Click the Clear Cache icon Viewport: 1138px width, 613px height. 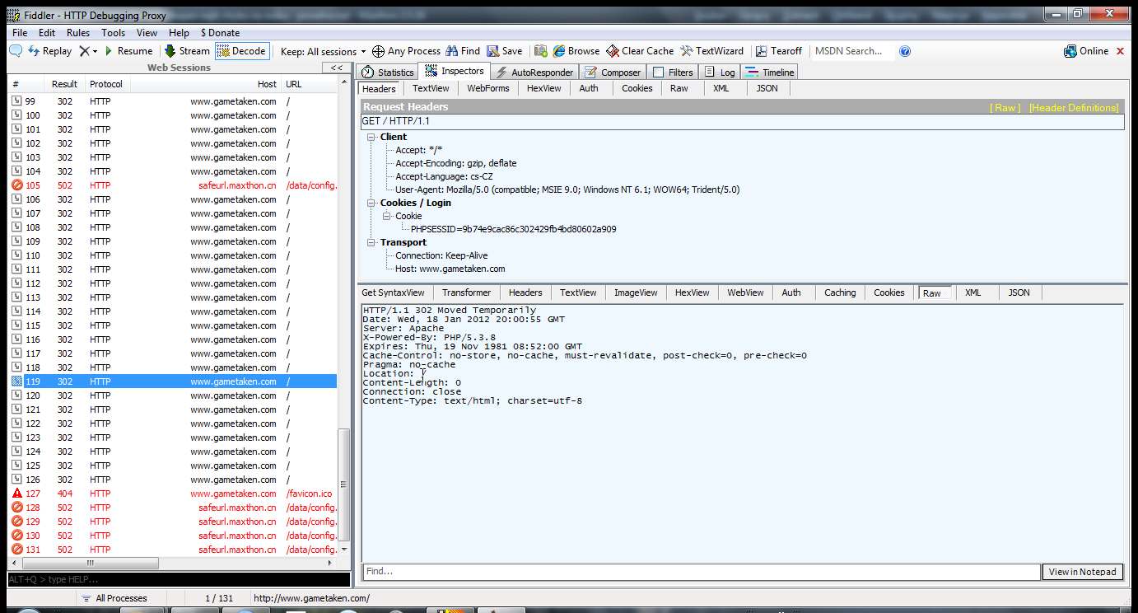(x=613, y=51)
